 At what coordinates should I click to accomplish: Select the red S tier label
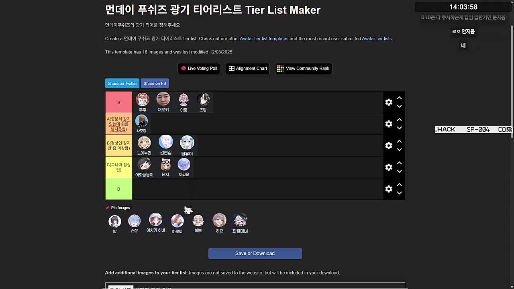(x=118, y=102)
